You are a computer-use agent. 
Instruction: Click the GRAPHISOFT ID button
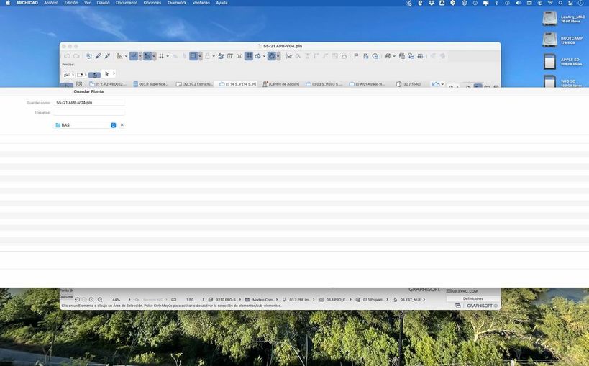479,306
